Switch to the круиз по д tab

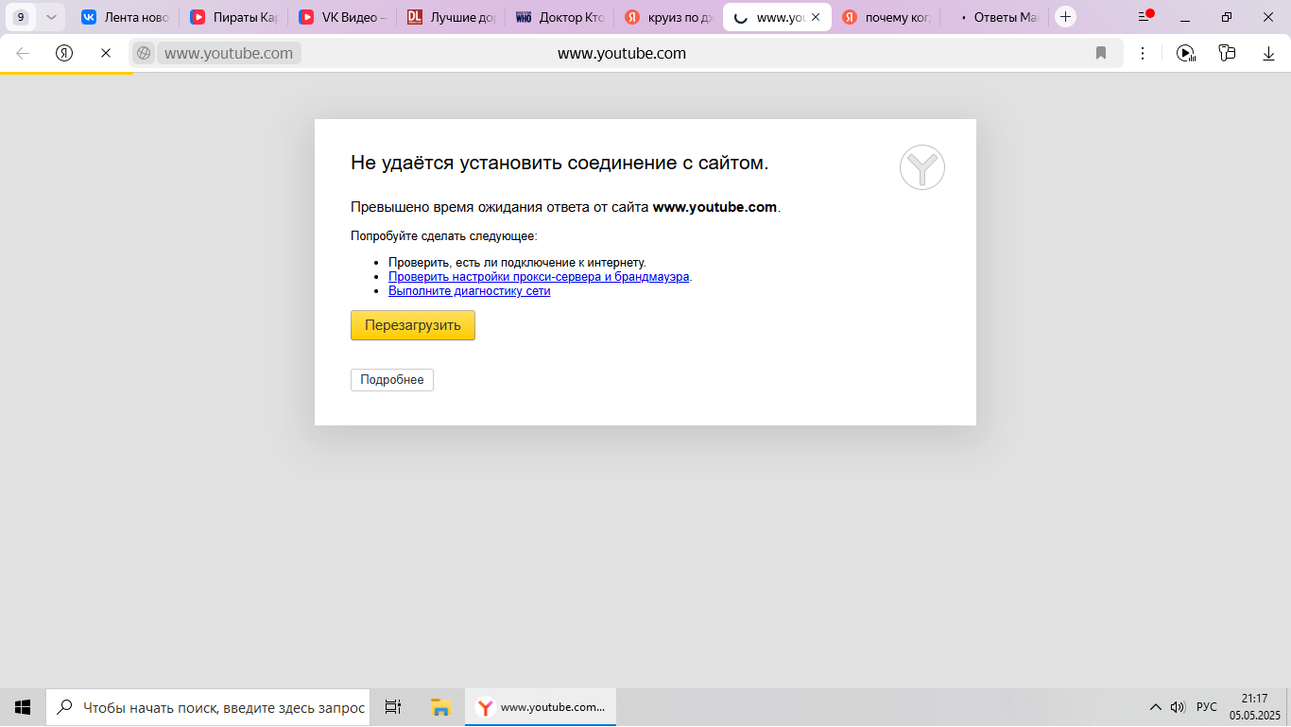(668, 17)
